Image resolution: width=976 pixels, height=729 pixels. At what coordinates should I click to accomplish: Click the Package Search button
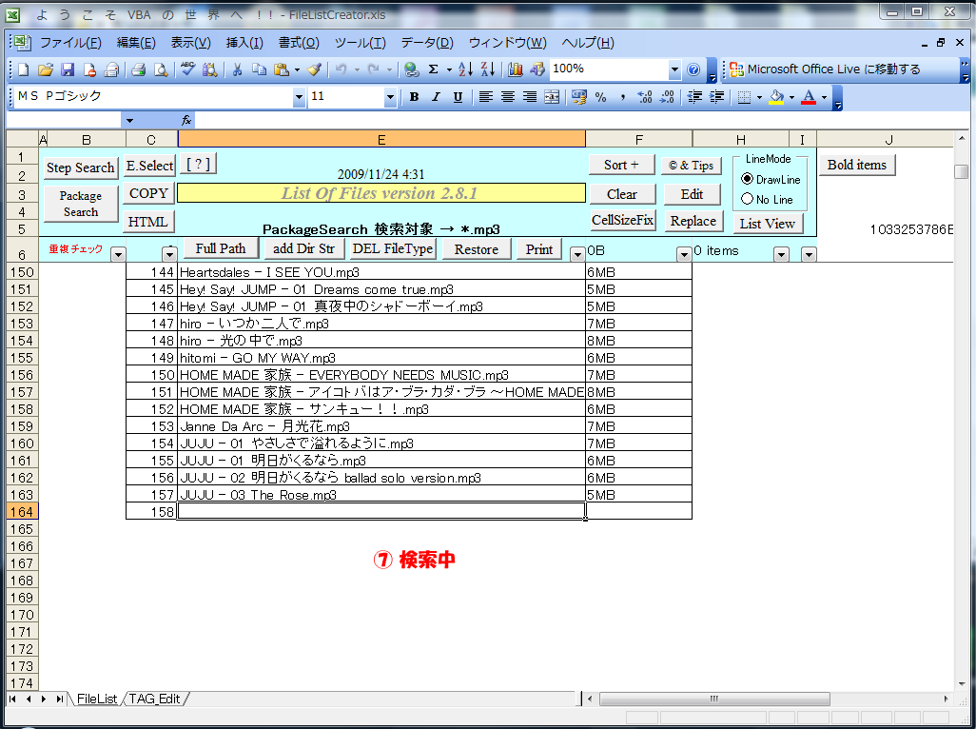tap(80, 204)
